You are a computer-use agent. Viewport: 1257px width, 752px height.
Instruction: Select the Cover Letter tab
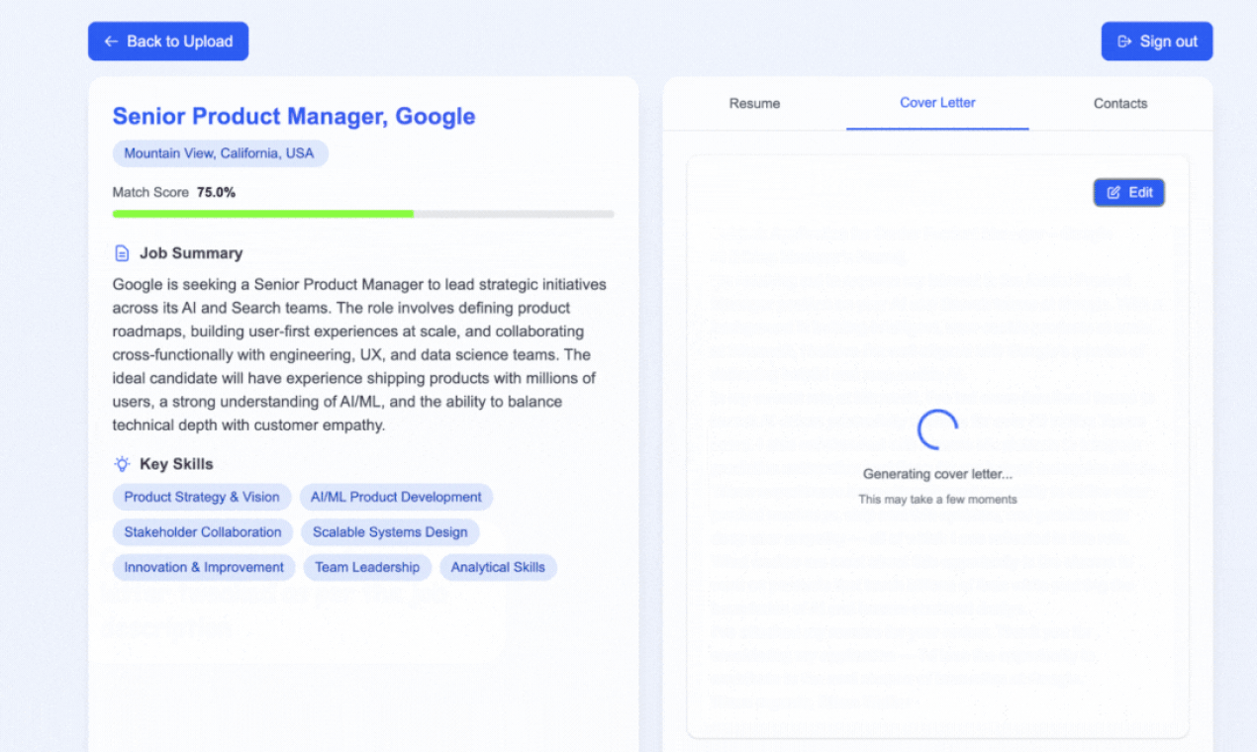pos(937,103)
